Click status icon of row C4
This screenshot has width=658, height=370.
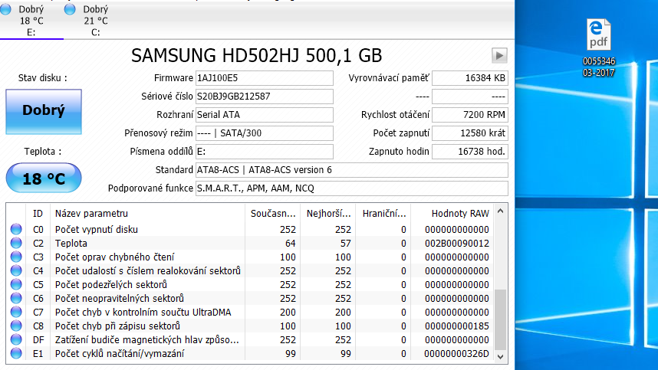pos(16,270)
